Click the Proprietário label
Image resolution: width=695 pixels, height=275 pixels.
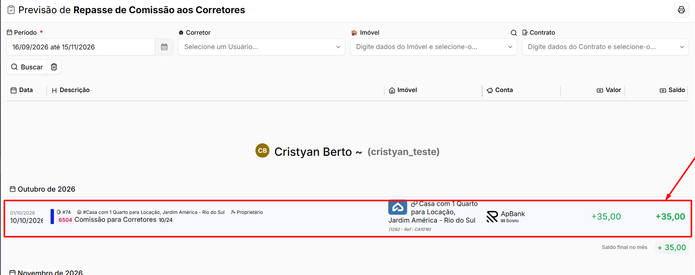(x=247, y=212)
